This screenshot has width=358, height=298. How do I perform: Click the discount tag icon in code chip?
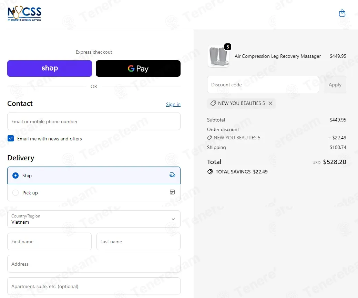(213, 103)
